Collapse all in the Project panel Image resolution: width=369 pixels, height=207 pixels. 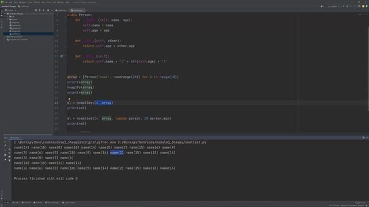[x=43, y=10]
